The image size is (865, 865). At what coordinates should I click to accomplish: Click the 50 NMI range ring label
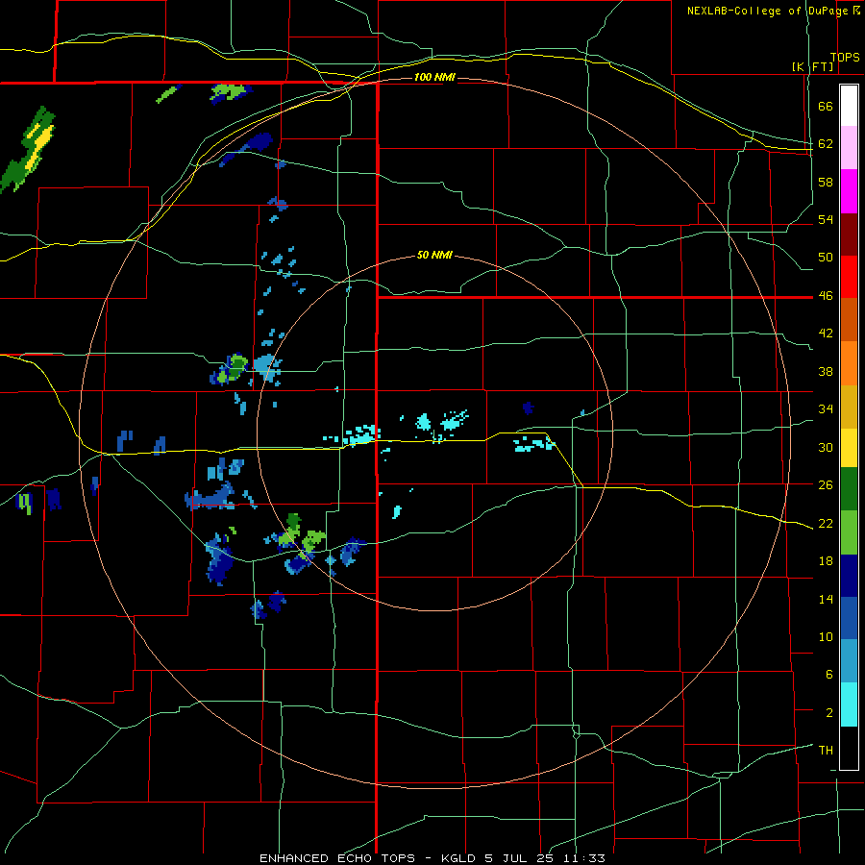coord(434,255)
